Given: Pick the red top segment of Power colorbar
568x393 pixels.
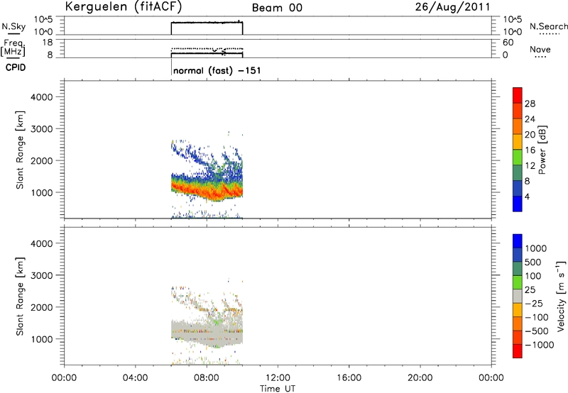Looking at the screenshot, I should point(518,96).
